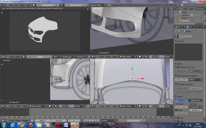
Task: Enable the Ambient Occlusion checkbox
Action: 178,67
